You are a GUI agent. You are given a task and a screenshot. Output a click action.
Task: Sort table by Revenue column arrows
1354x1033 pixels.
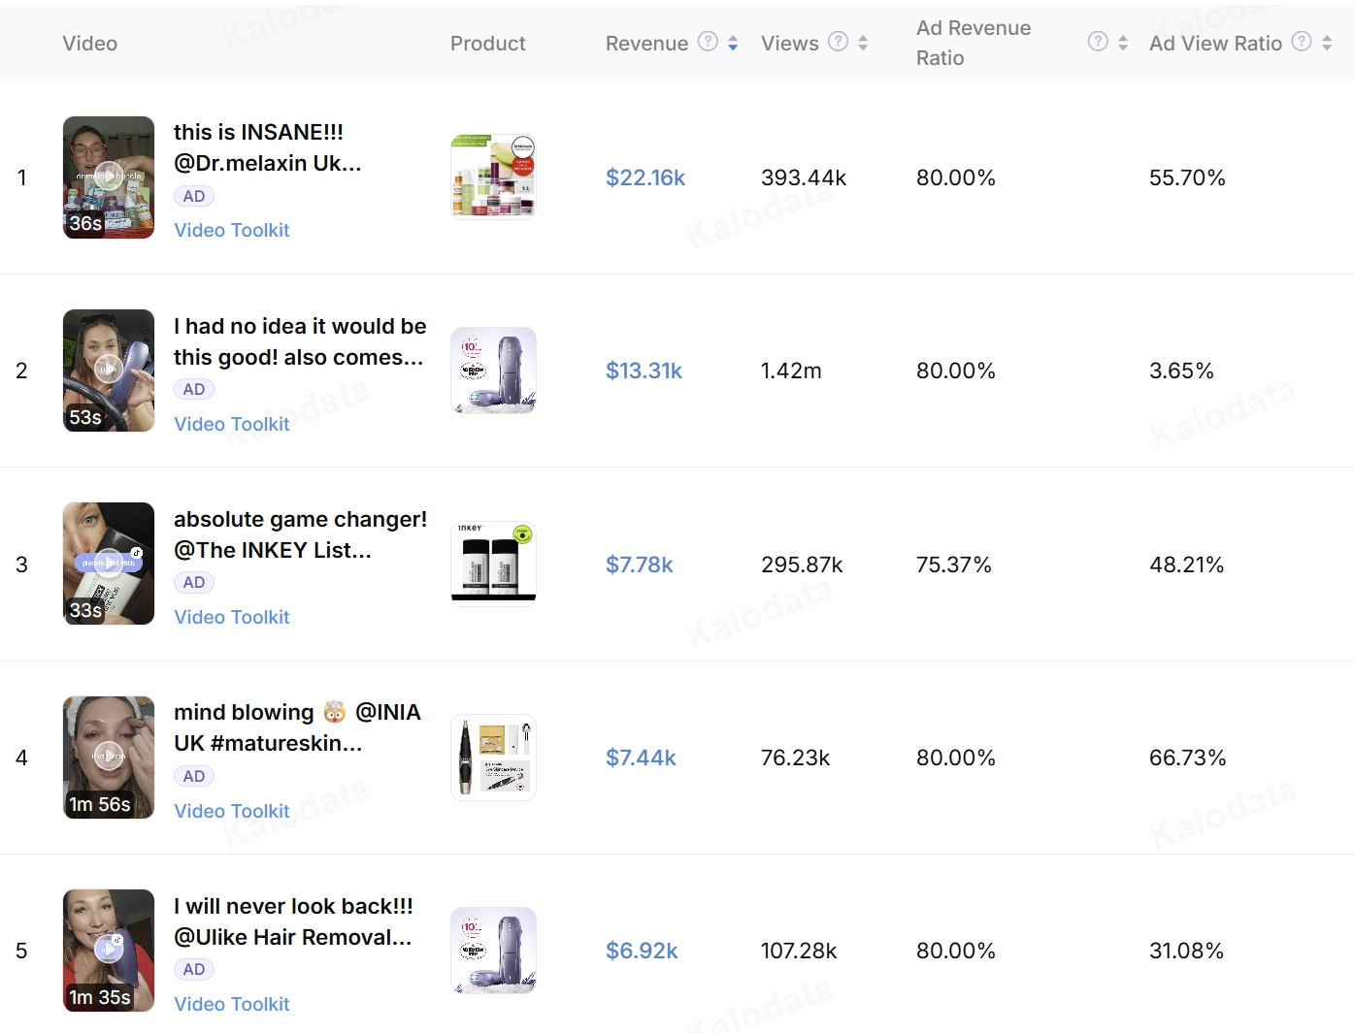pos(733,43)
